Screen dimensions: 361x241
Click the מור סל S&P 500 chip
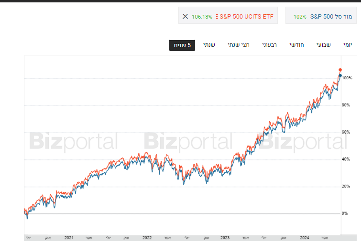tap(321, 15)
